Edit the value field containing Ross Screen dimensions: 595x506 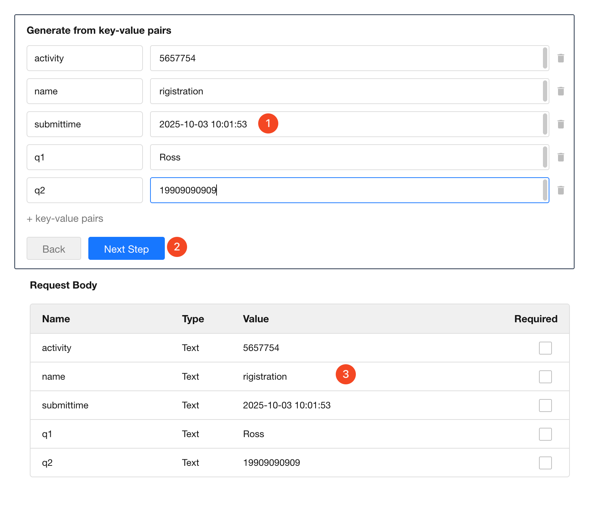click(345, 157)
